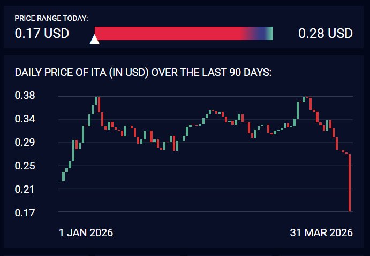Image resolution: width=370 pixels, height=256 pixels.
Task: Click the 1 JAN 2026 start date label
Action: (86, 233)
